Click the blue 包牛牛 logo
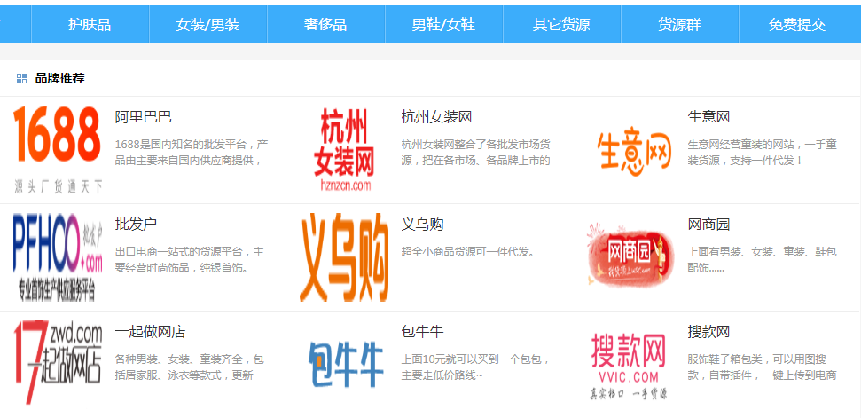 click(346, 364)
